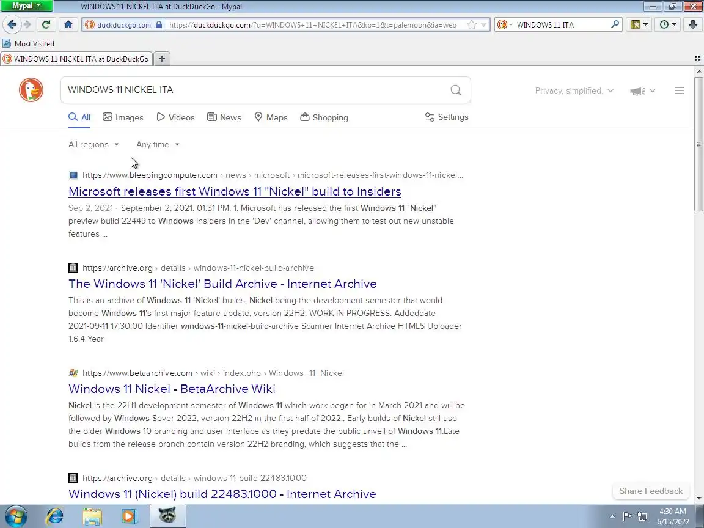704x528 pixels.
Task: Open Microsoft releases first Windows 11 Nickel article
Action: coord(235,192)
